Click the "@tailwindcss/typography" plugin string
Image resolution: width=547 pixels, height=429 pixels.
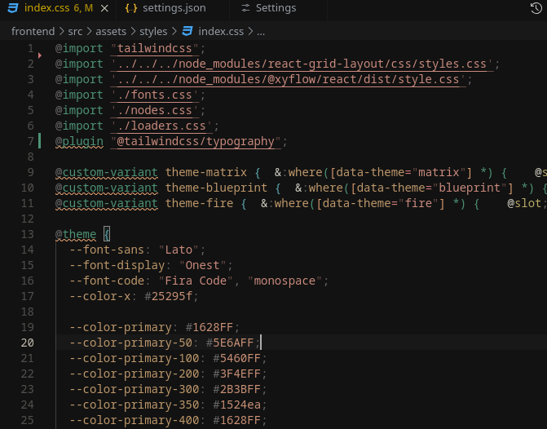pyautogui.click(x=196, y=141)
